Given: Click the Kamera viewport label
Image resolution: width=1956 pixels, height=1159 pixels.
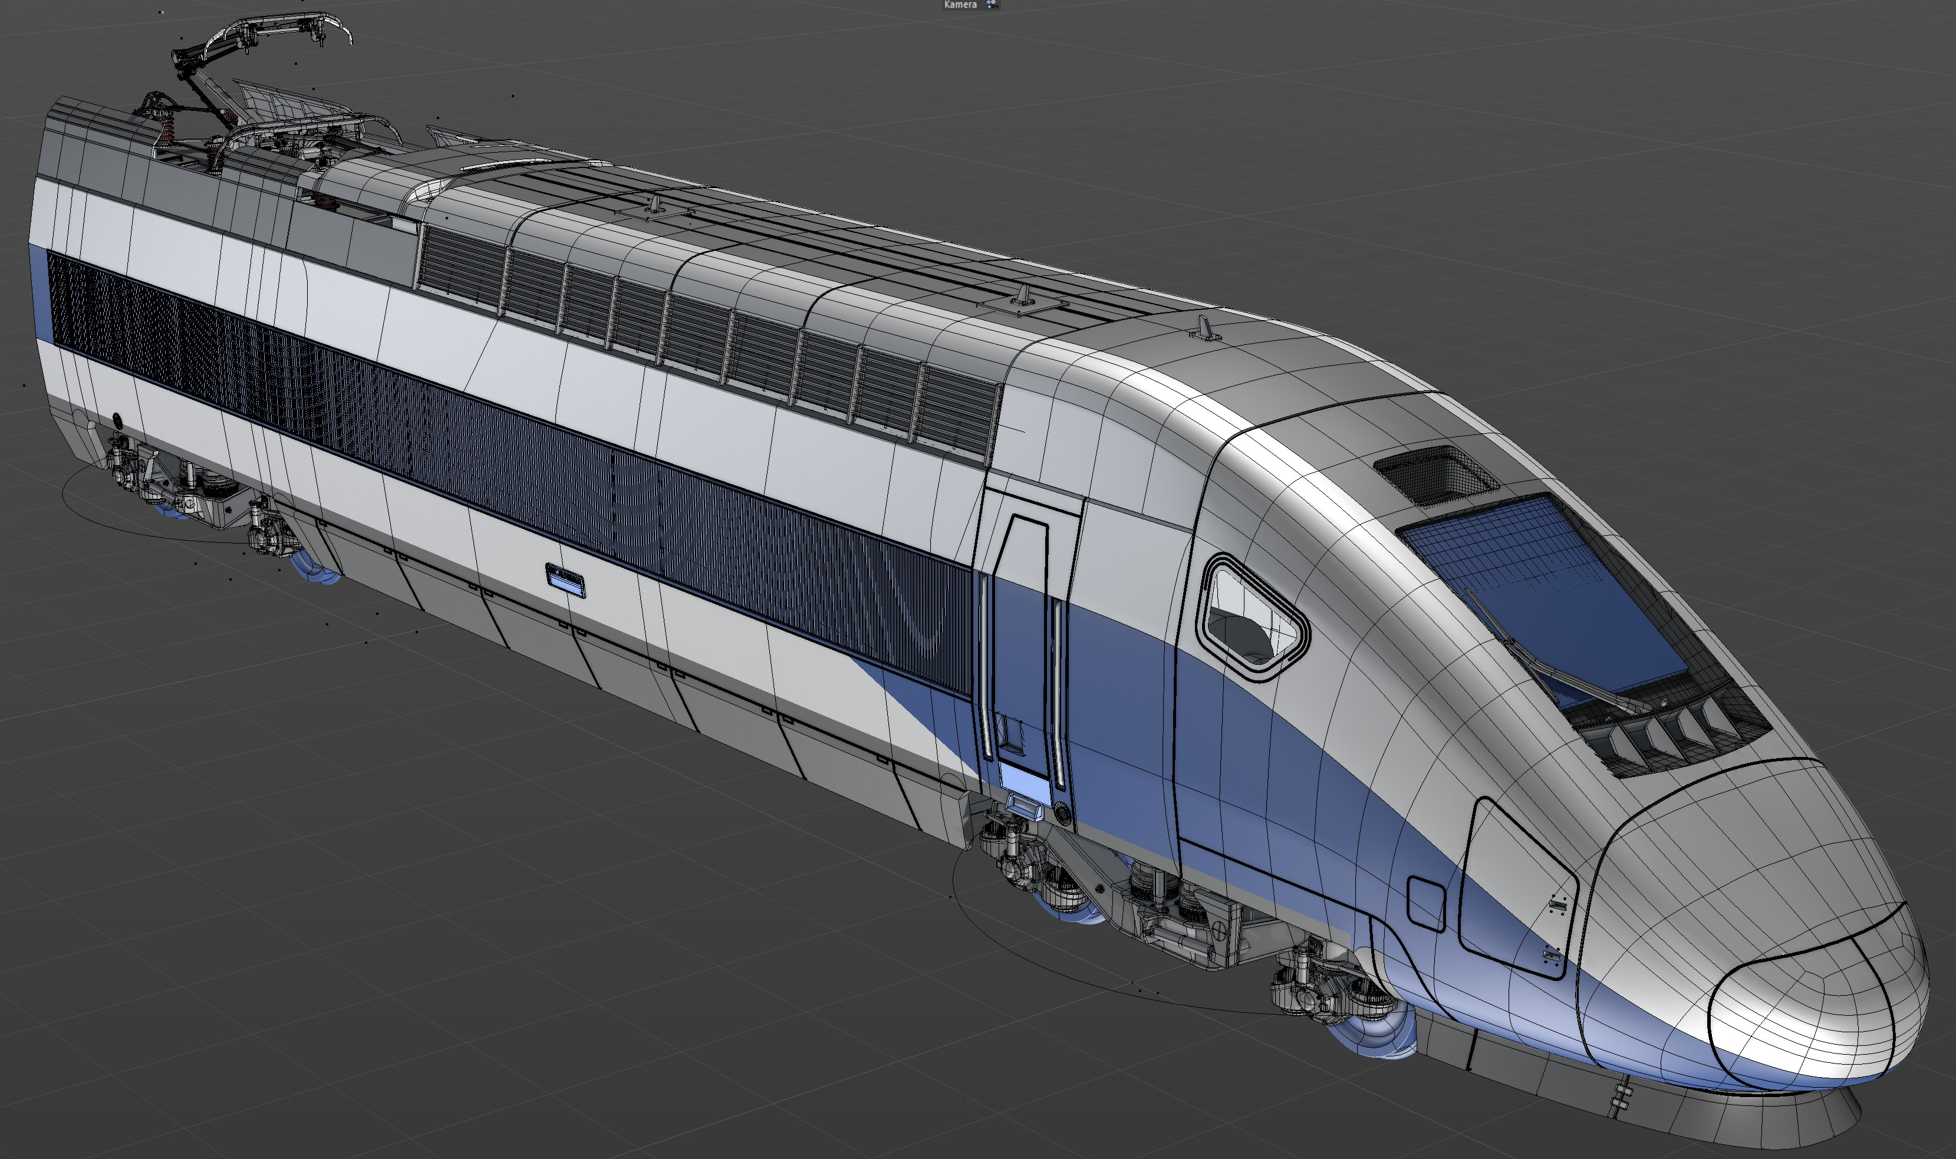Looking at the screenshot, I should pos(960,5).
